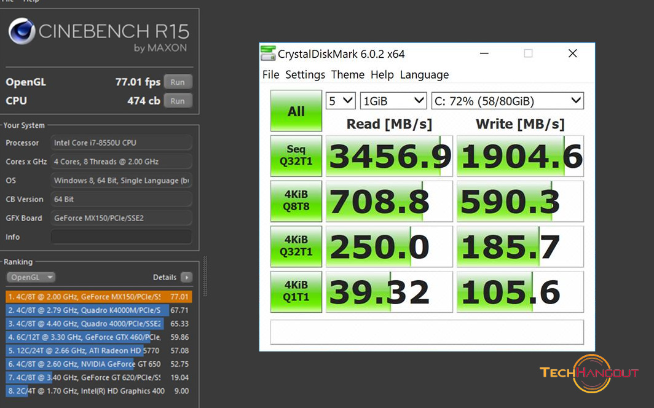Close the CrystalDiskMark window

(573, 53)
